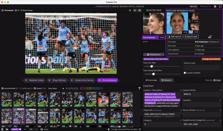Star the Category field
Screen dimensions: 223x131
tap(181, 120)
